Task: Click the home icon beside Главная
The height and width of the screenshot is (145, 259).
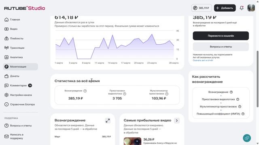Action: coord(6,20)
